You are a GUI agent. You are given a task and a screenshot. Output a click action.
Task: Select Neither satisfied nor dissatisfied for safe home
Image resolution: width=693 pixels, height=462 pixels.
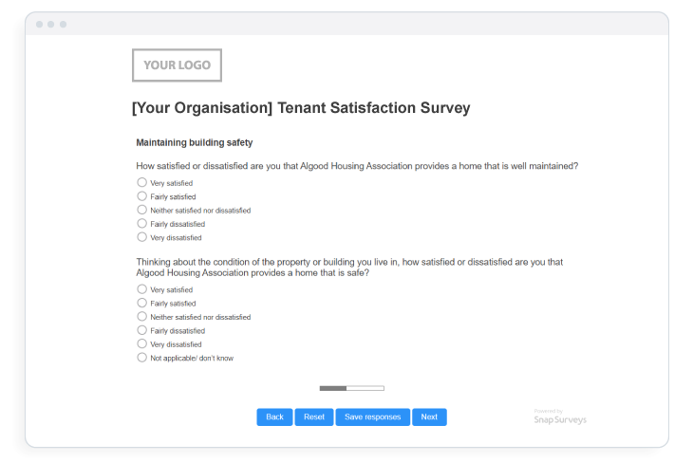coord(141,317)
